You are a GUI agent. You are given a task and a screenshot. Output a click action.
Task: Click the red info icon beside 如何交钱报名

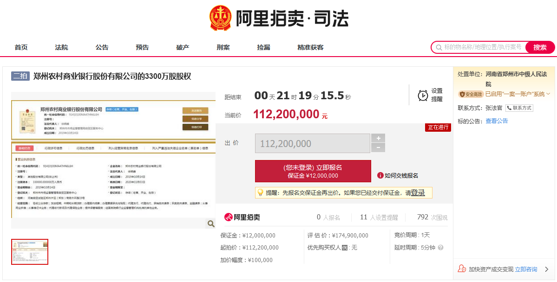coord(380,175)
